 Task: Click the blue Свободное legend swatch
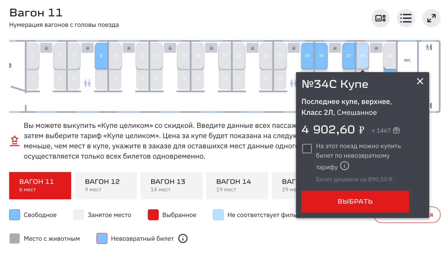[14, 215]
